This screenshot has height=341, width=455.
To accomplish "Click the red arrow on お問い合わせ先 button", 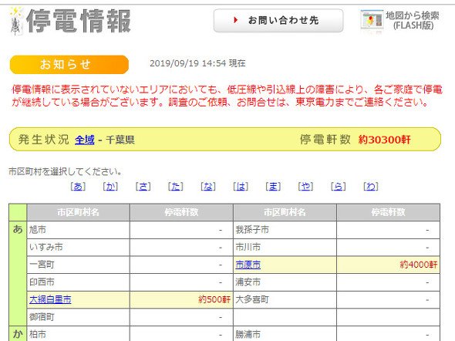I will (236, 20).
